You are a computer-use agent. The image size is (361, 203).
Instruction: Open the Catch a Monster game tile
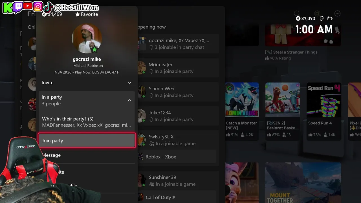242,112
